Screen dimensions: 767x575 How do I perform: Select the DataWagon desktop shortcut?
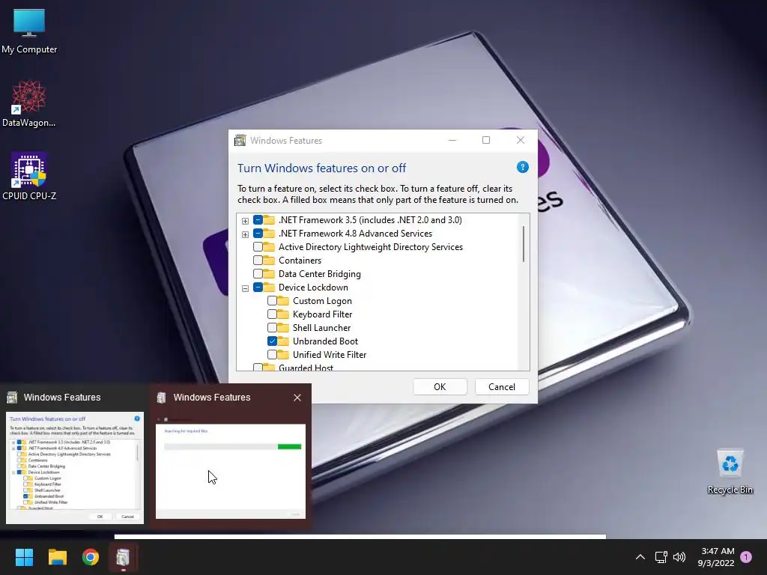29,104
